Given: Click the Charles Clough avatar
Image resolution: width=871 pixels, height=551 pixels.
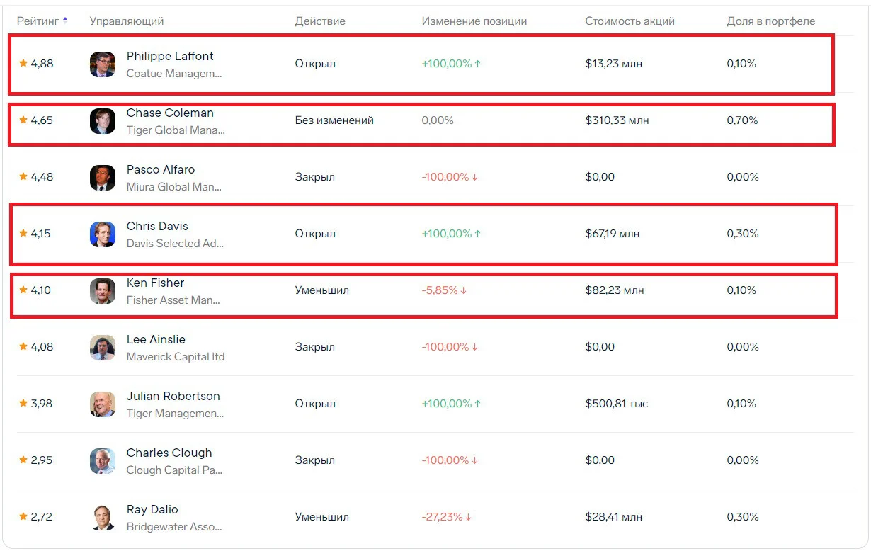Looking at the screenshot, I should tap(103, 461).
